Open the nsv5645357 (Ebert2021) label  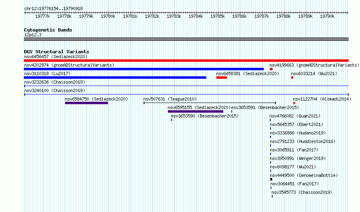click(296, 124)
